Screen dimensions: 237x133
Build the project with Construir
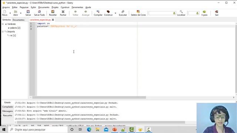108,13
